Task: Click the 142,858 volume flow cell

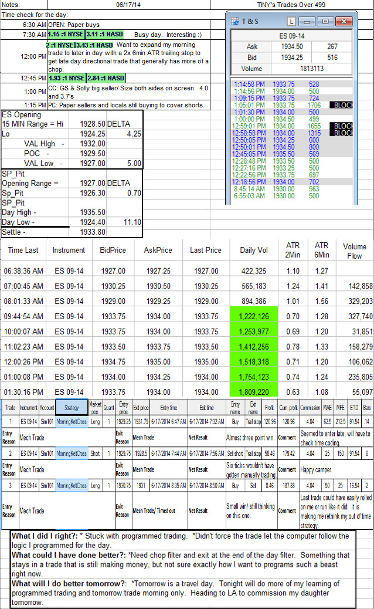Action: [x=361, y=286]
